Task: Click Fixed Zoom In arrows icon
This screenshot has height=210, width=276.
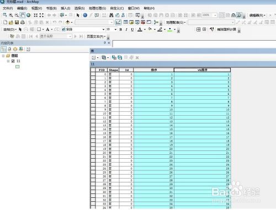Action: [36, 15]
